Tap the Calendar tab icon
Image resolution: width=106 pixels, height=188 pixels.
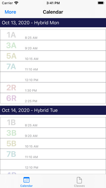(27, 180)
